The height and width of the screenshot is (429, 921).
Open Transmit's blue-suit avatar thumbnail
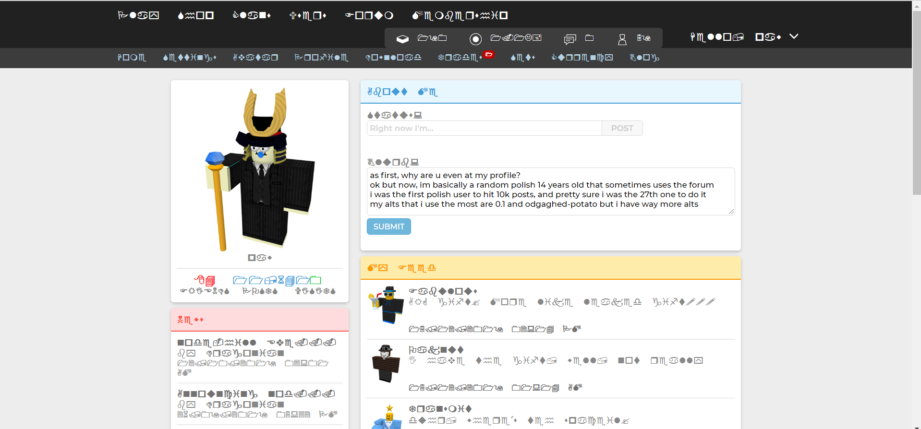[388, 417]
